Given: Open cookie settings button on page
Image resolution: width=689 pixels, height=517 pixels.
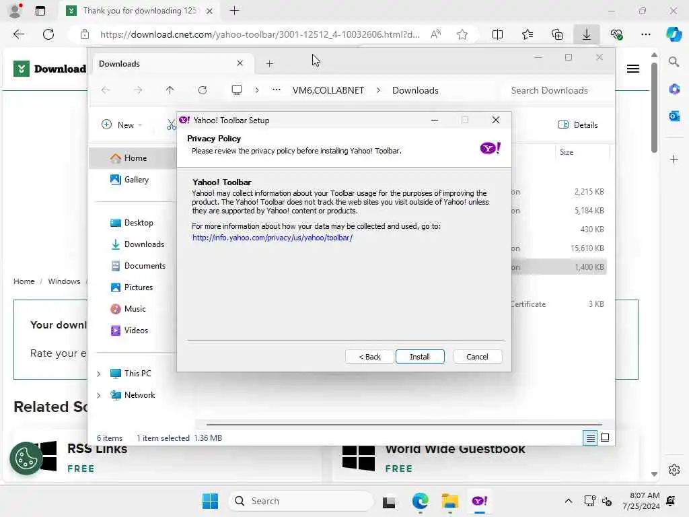Looking at the screenshot, I should point(26,458).
